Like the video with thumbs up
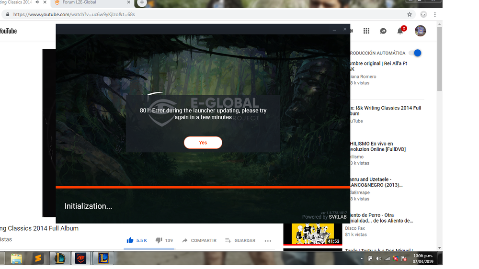Screen dimensions: 479x269 point(130,240)
